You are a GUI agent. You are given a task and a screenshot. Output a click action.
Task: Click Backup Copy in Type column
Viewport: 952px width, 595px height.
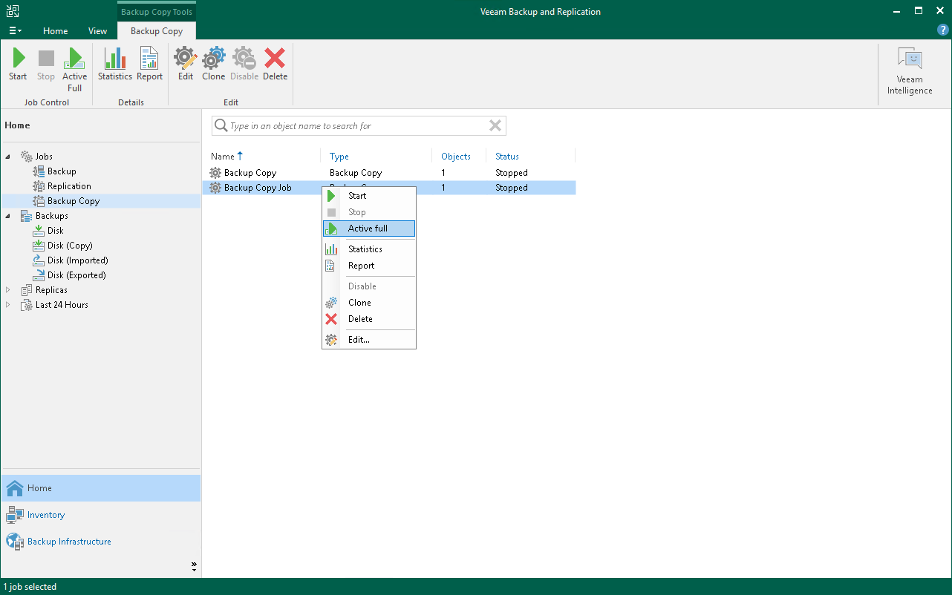[x=356, y=173]
